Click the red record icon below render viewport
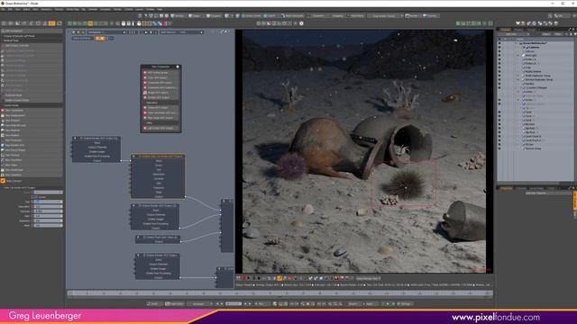577x324 pixels. click(243, 278)
